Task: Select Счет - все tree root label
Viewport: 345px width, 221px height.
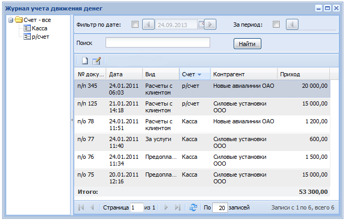Action: click(37, 20)
